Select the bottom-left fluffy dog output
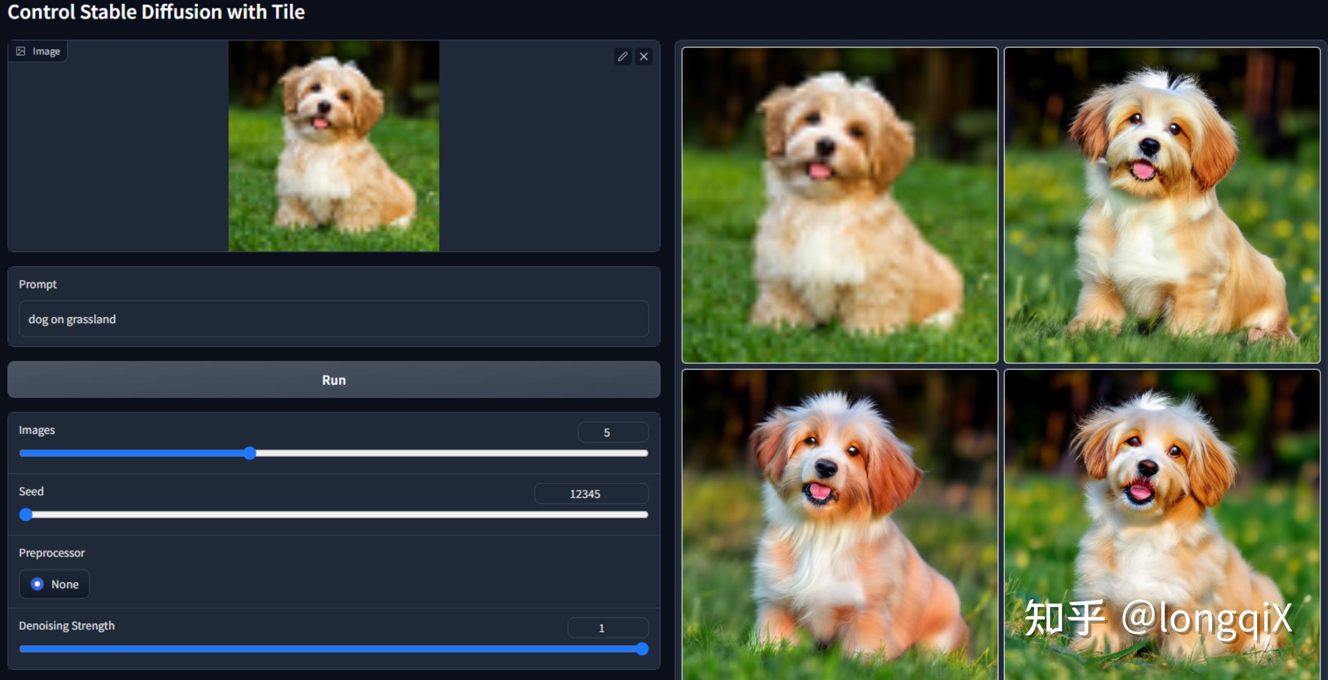Screen dimensions: 1328x680 click(839, 528)
